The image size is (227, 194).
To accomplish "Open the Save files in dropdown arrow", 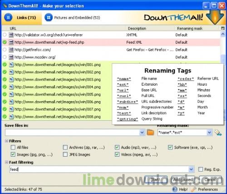I will point(142,133).
